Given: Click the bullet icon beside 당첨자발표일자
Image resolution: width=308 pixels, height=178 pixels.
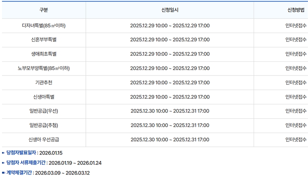Looking at the screenshot, I should click(x=3, y=153).
